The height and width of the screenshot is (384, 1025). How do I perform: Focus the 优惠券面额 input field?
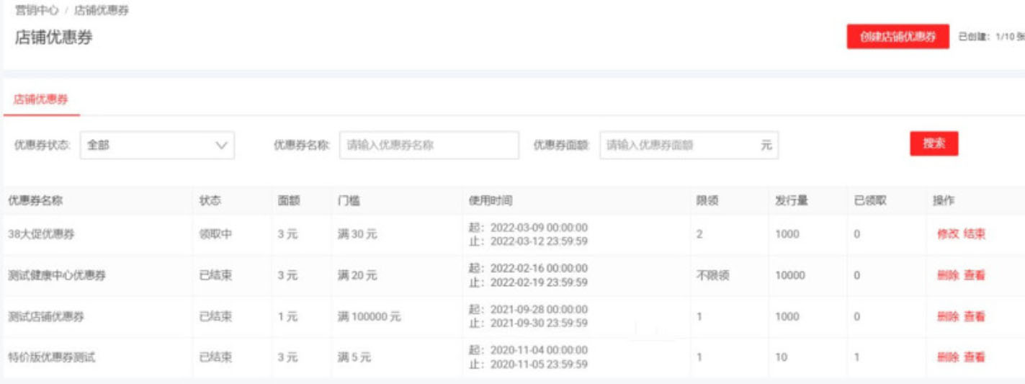689,145
